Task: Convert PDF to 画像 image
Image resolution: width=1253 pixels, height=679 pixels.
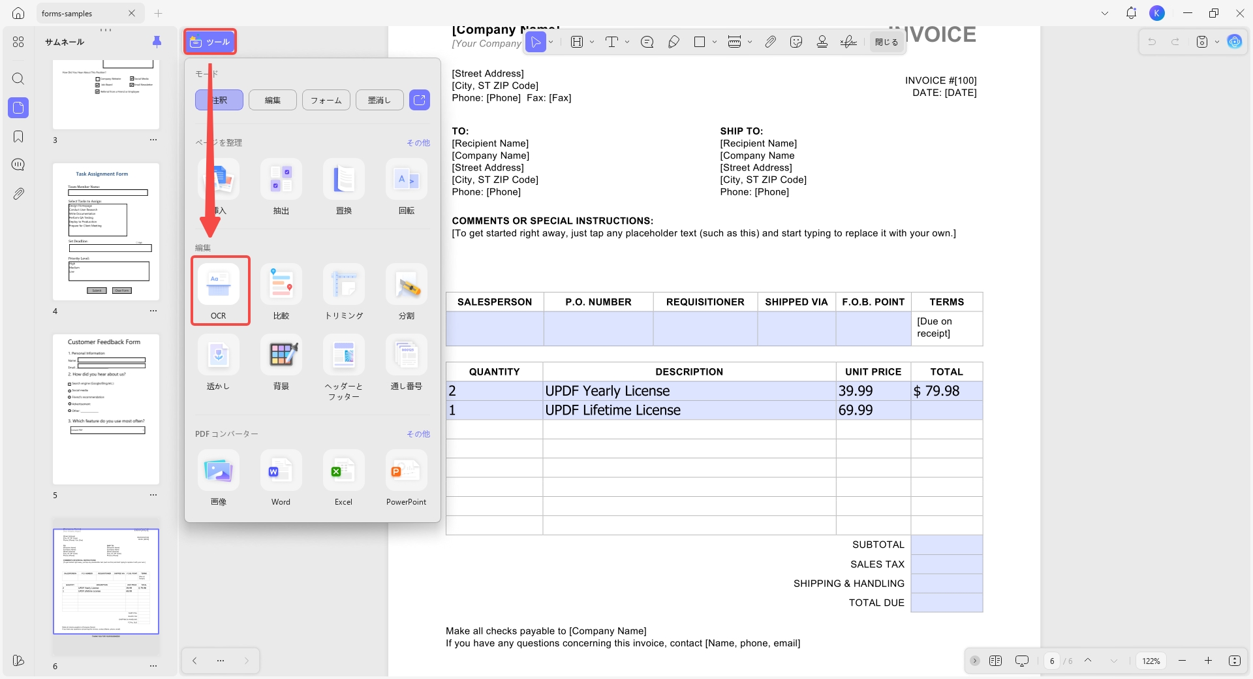Action: click(219, 478)
